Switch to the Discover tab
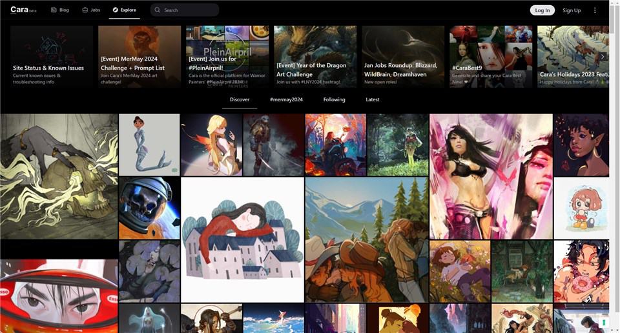 click(x=240, y=99)
